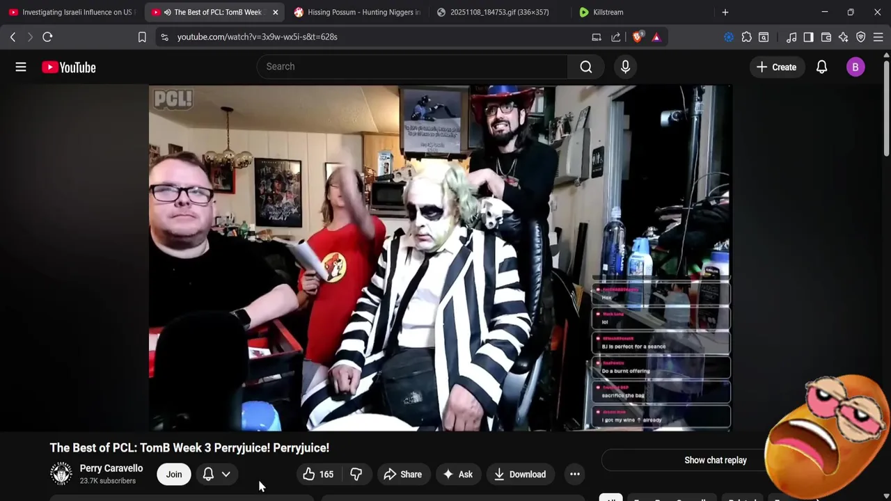Open Brave Shields lion icon
Viewport: 891px width, 501px height.
coord(638,37)
